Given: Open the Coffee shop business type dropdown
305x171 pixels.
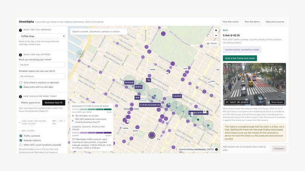Looking at the screenshot, I should [x=42, y=36].
